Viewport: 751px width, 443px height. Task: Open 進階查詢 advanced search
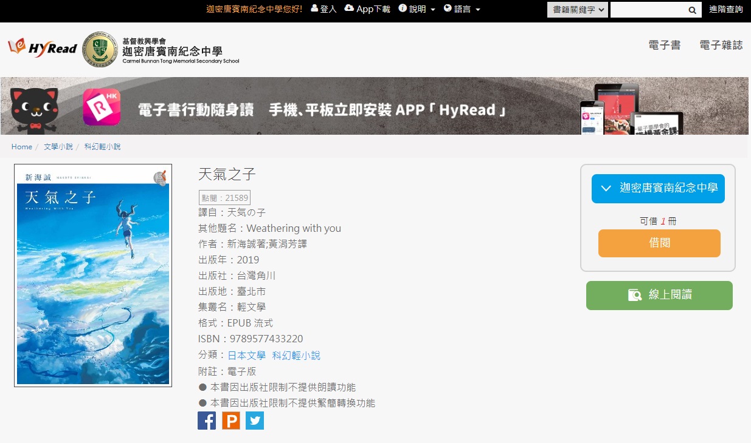(726, 10)
